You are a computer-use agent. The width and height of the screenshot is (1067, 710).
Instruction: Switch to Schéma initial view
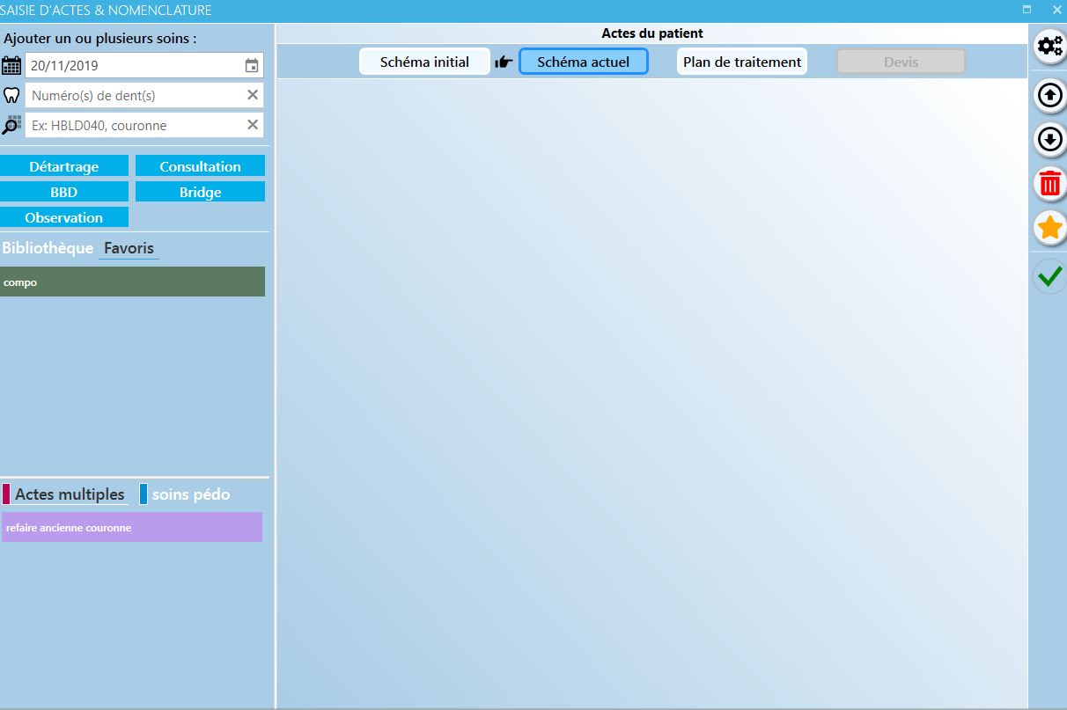tap(424, 62)
